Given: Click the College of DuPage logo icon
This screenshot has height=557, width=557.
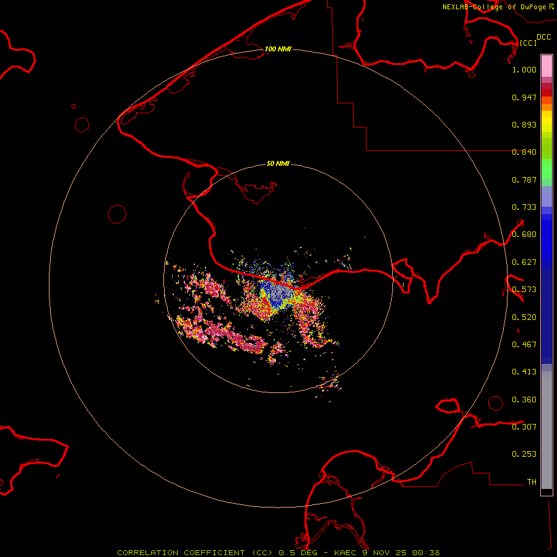Looking at the screenshot, I should (551, 6).
